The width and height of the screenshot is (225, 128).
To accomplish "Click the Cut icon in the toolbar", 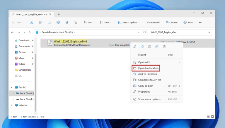I will click(x=32, y=22).
